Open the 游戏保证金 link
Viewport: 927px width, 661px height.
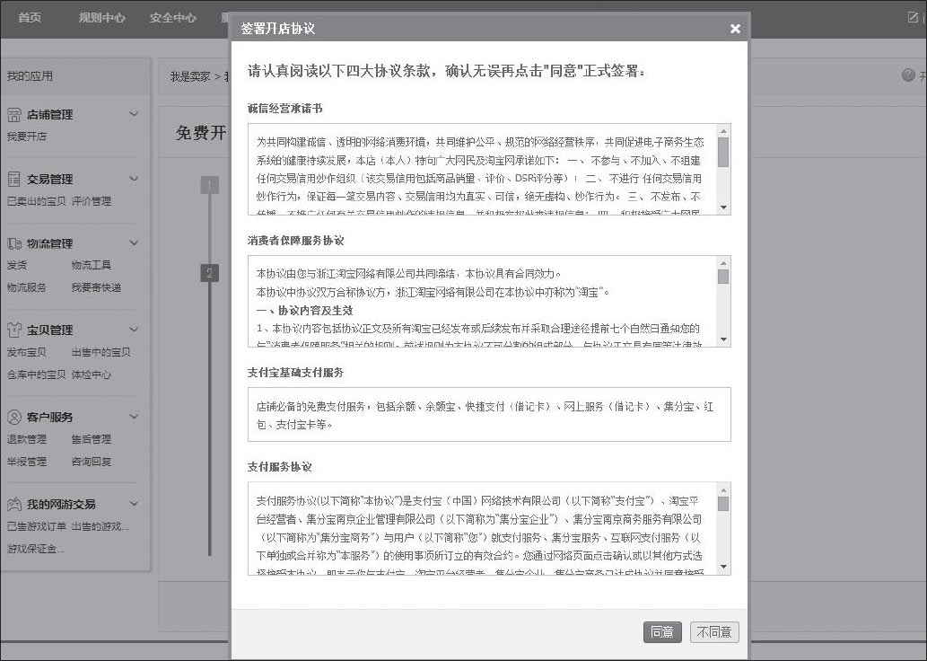(x=36, y=549)
